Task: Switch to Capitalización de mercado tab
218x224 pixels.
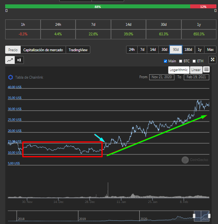Action: click(x=43, y=50)
